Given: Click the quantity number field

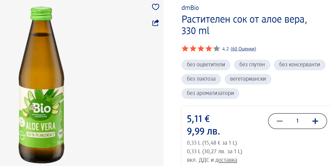Looking at the screenshot, I should coord(297,121).
